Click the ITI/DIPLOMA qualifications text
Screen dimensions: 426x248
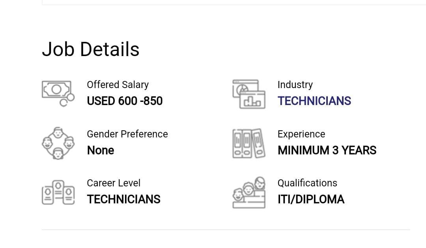pyautogui.click(x=311, y=199)
